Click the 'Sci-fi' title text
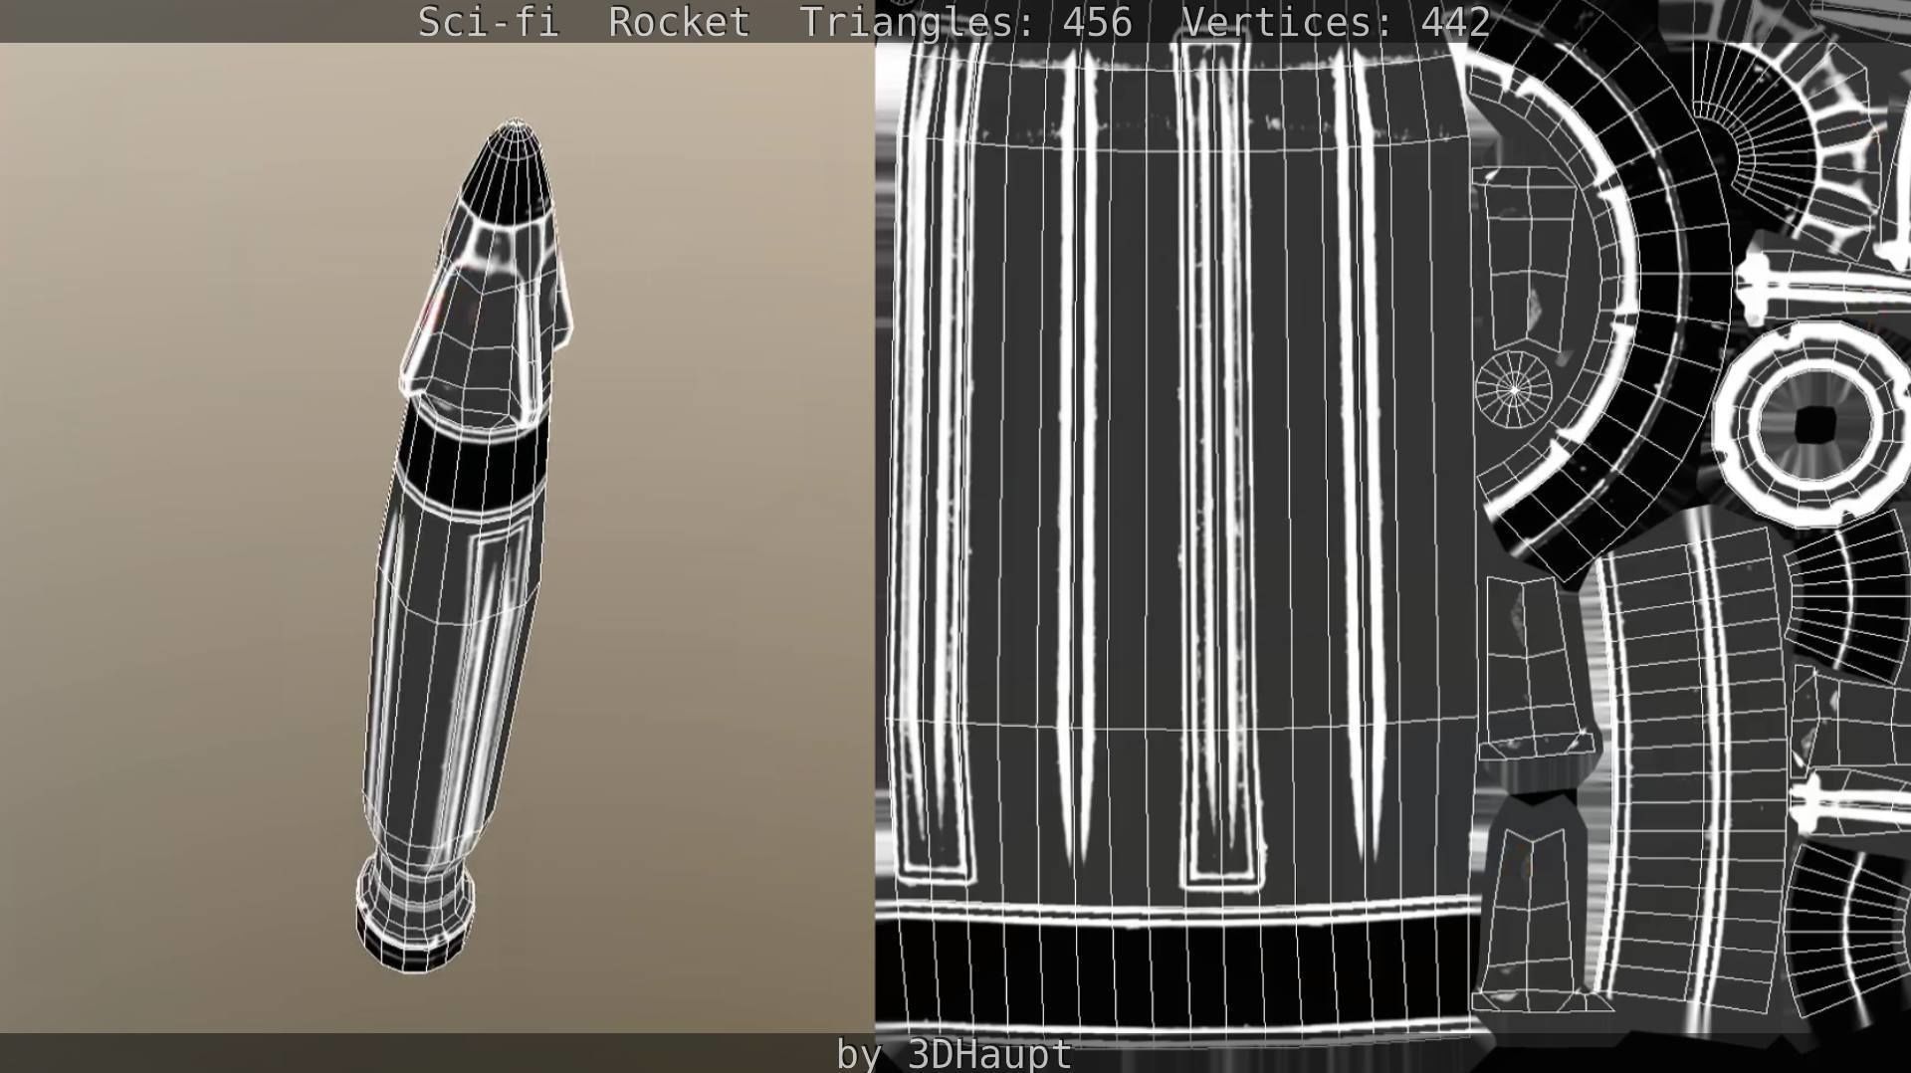 (x=488, y=22)
